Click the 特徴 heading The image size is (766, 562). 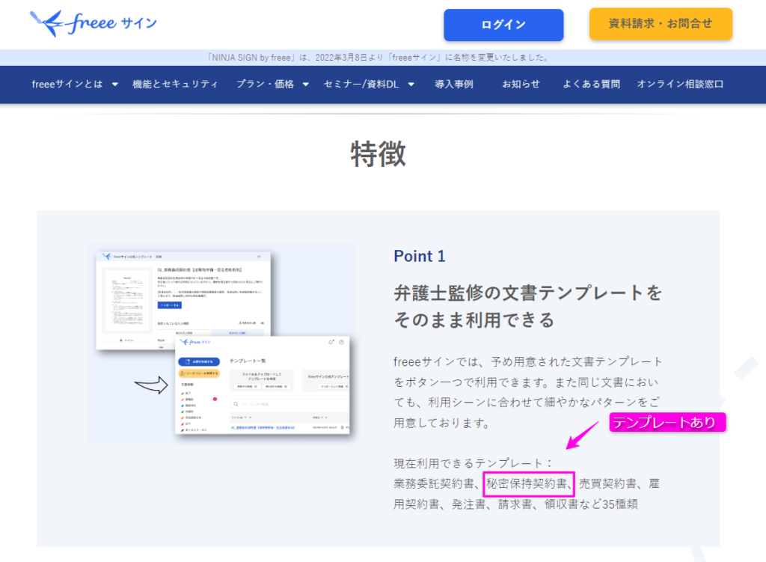pyautogui.click(x=378, y=154)
